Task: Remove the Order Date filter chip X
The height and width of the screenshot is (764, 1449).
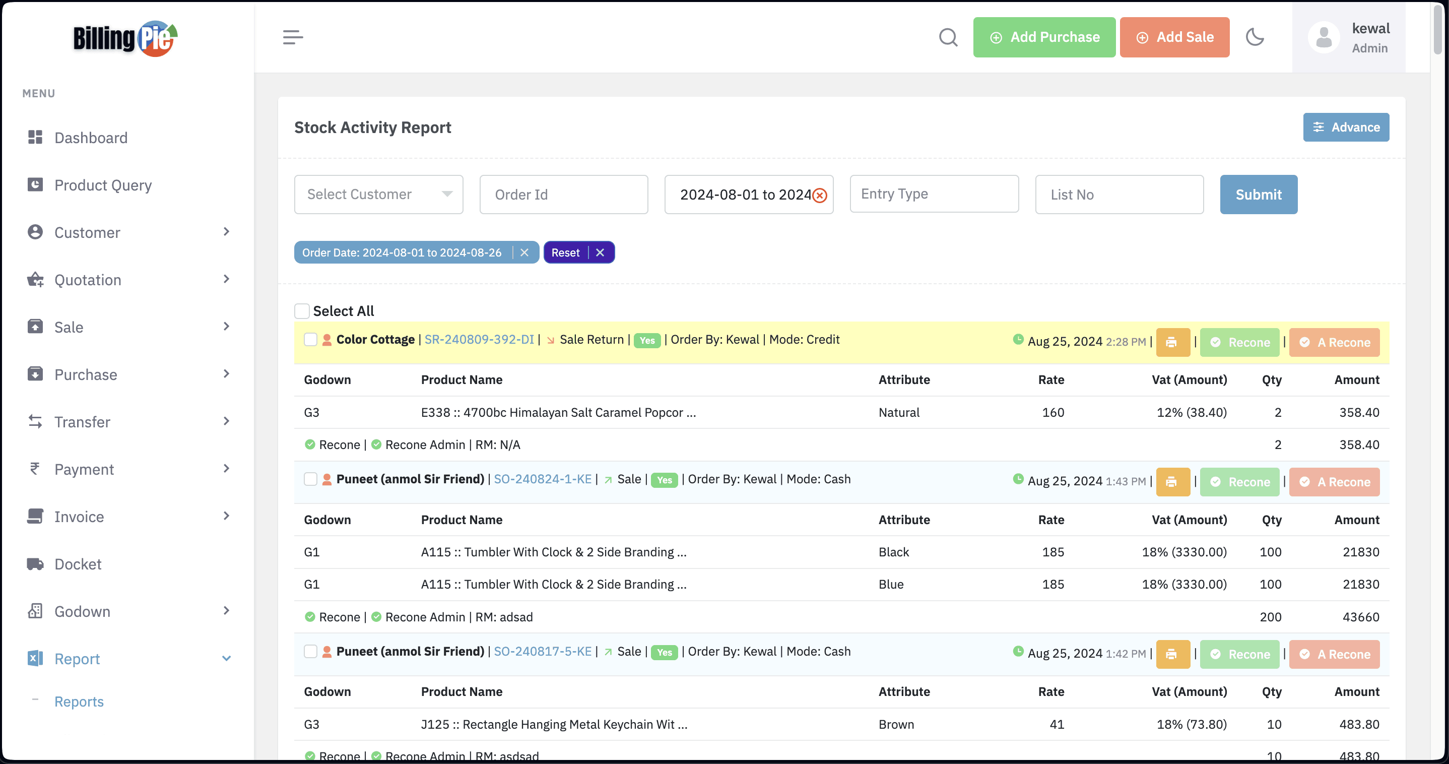Action: 524,252
